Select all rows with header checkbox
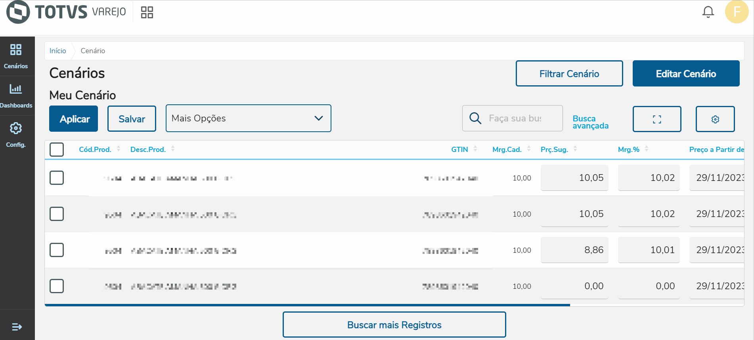 pos(57,150)
